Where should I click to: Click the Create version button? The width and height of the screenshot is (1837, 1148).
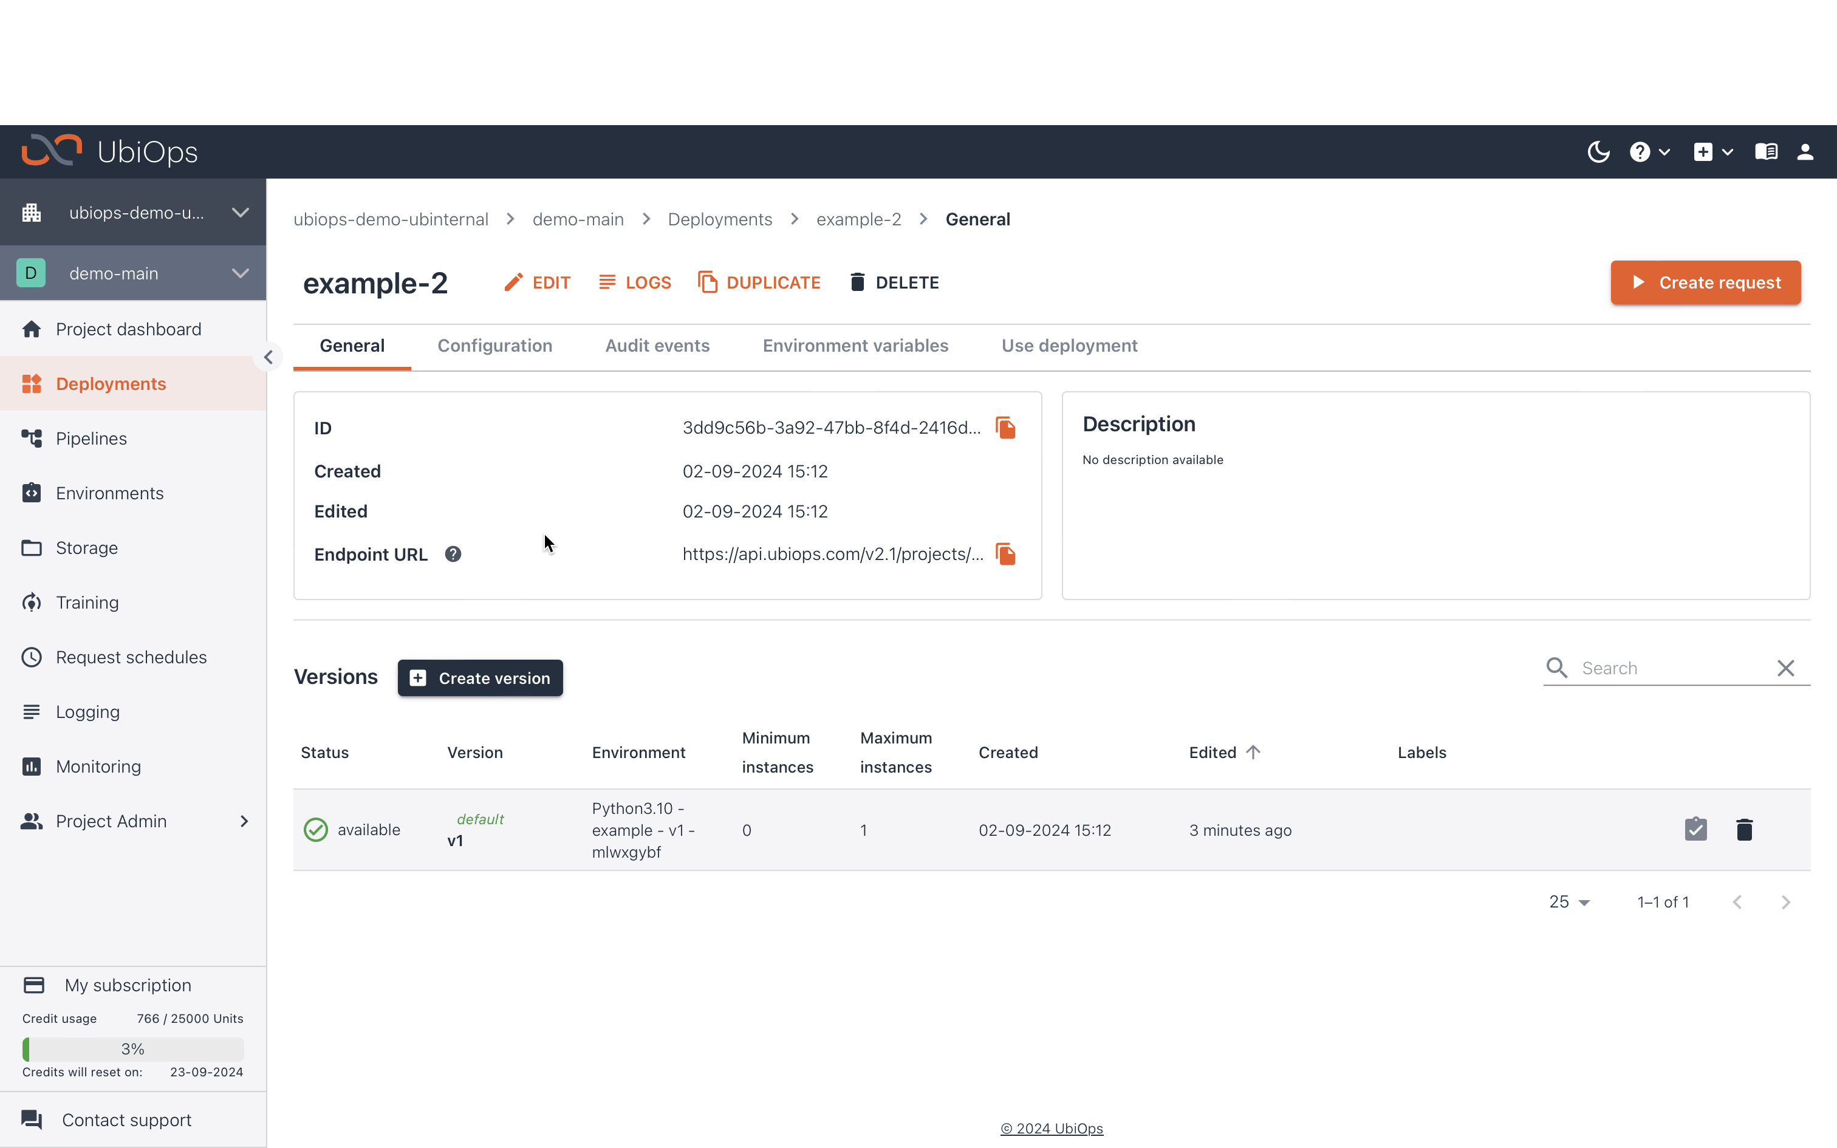pyautogui.click(x=480, y=677)
